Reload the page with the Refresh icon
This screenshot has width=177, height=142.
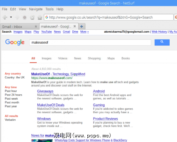(32, 18)
